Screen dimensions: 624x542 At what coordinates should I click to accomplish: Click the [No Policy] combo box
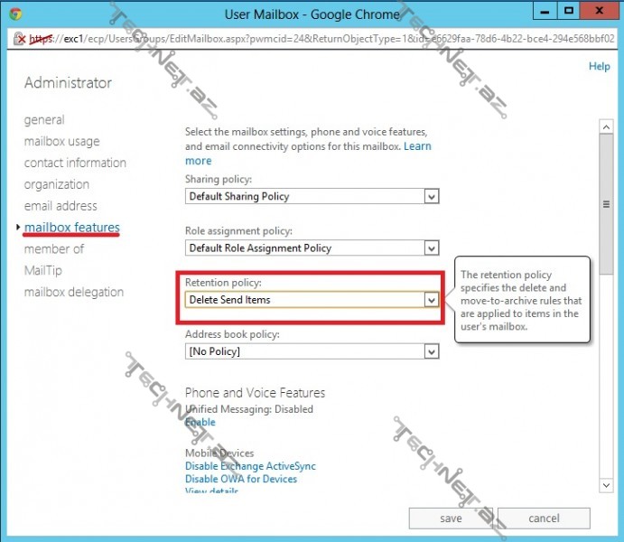pyautogui.click(x=312, y=351)
